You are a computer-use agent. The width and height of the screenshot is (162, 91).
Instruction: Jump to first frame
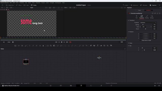pyautogui.click(x=56, y=42)
